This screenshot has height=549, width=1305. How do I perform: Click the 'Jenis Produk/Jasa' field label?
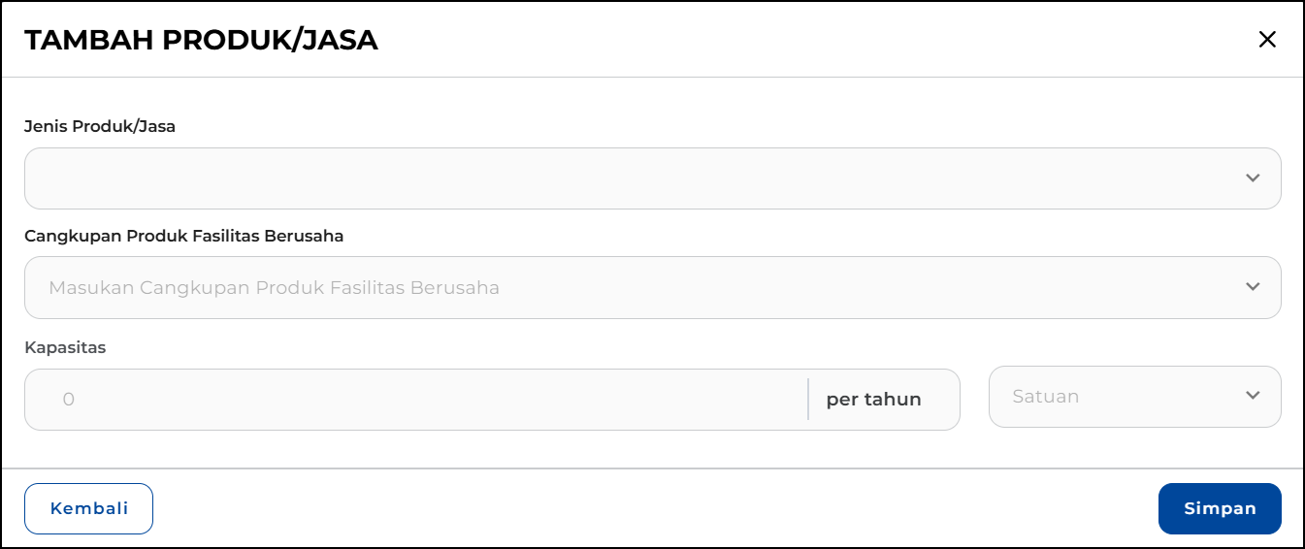click(x=100, y=126)
